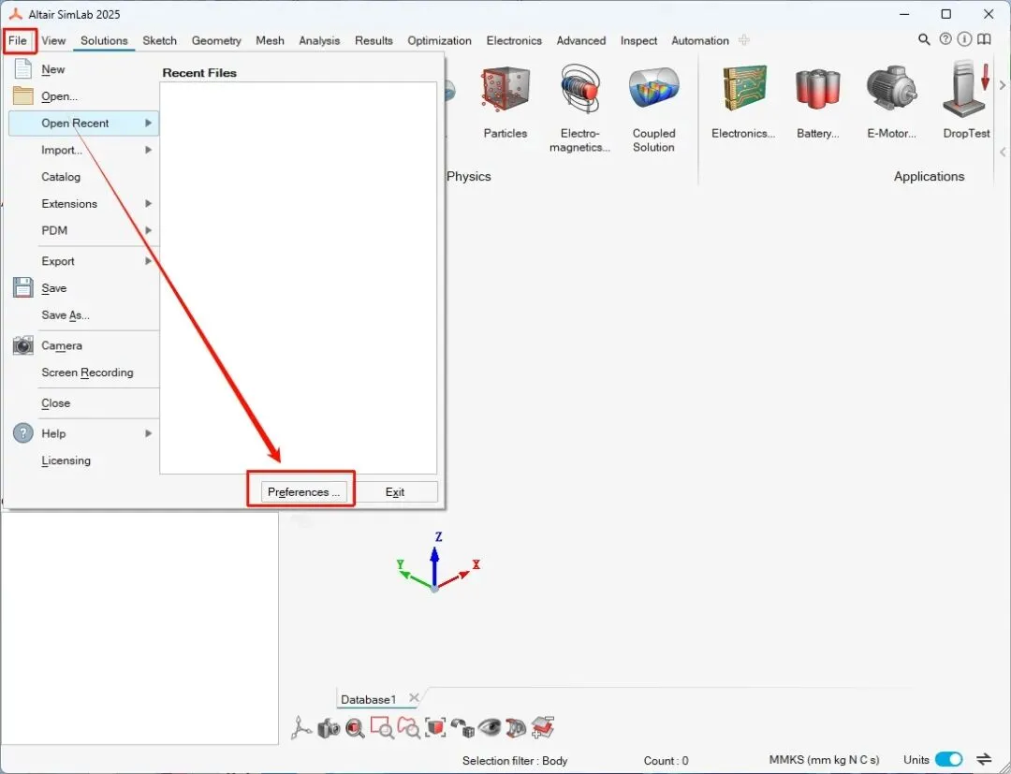Click Licensing in File menu
Viewport: 1011px width, 774px height.
coord(66,460)
